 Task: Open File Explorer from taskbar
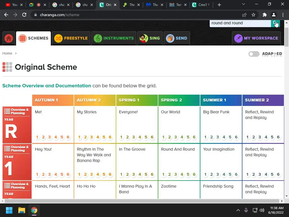(x=21, y=210)
